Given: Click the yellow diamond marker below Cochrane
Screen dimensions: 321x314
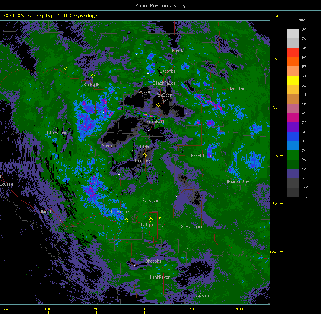Looking at the screenshot, I should point(127,220).
